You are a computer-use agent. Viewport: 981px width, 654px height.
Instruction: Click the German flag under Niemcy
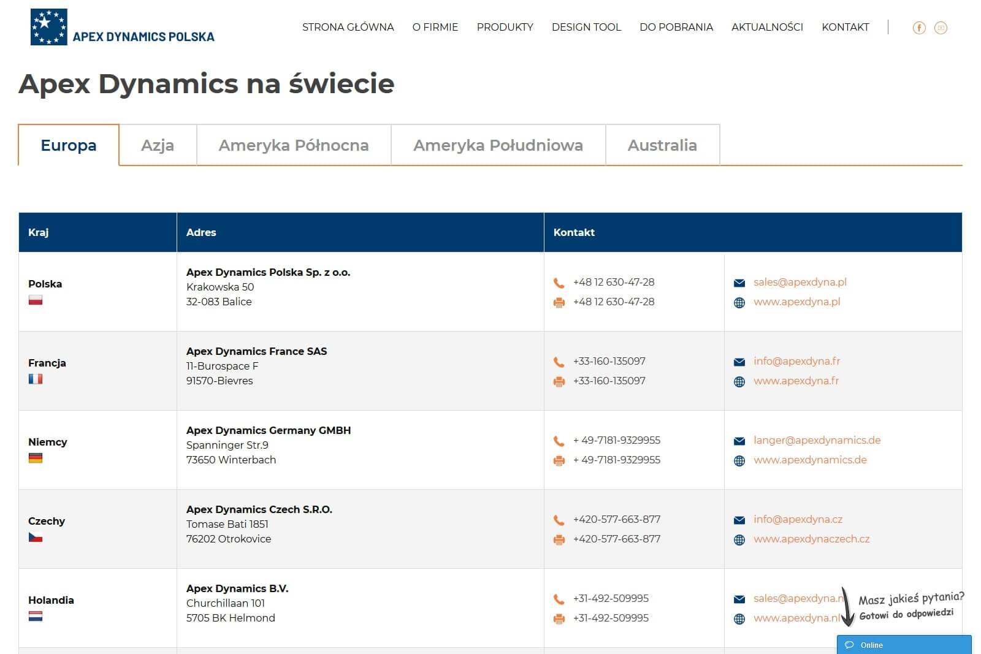36,458
